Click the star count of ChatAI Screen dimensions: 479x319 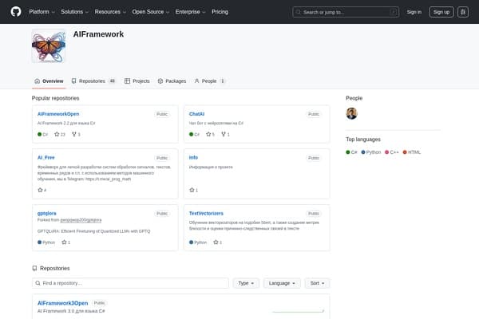click(x=210, y=134)
